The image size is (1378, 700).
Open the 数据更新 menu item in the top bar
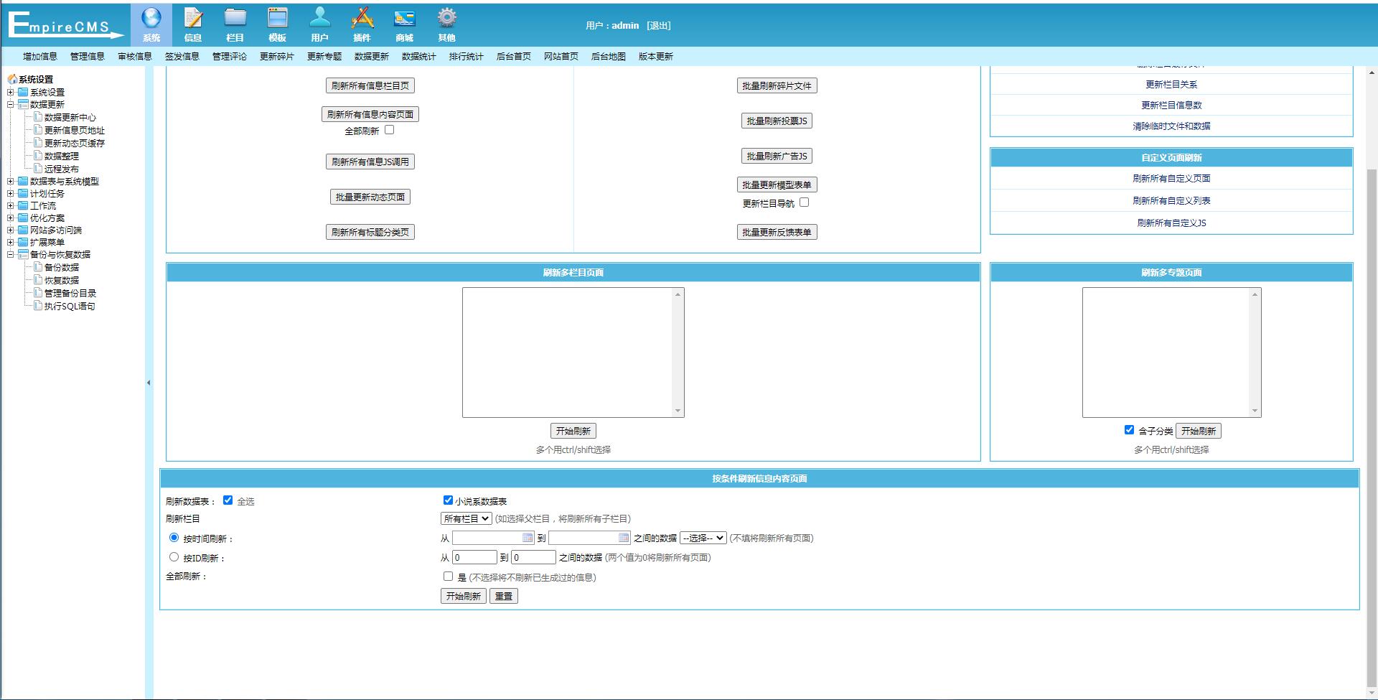pos(371,57)
